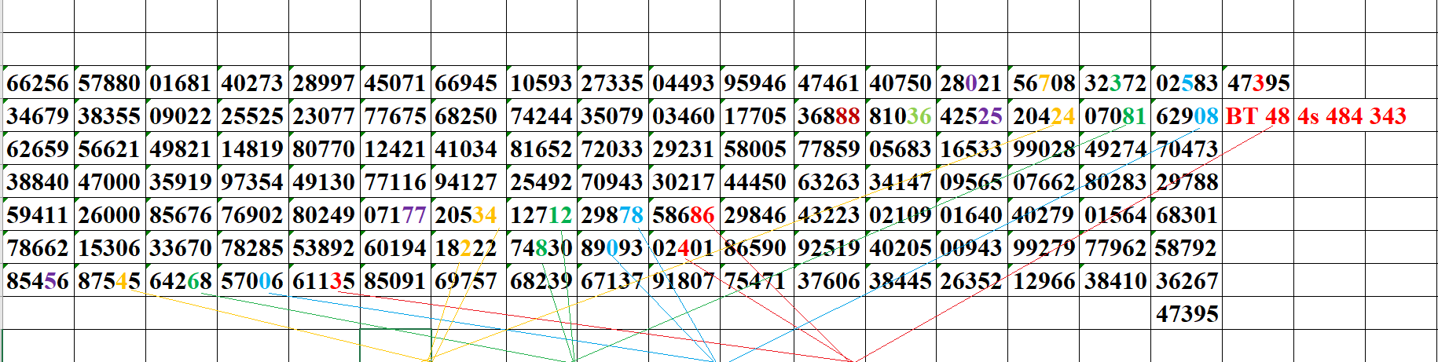Click the cell containing 29878
This screenshot has width=1438, height=362.
click(x=612, y=215)
